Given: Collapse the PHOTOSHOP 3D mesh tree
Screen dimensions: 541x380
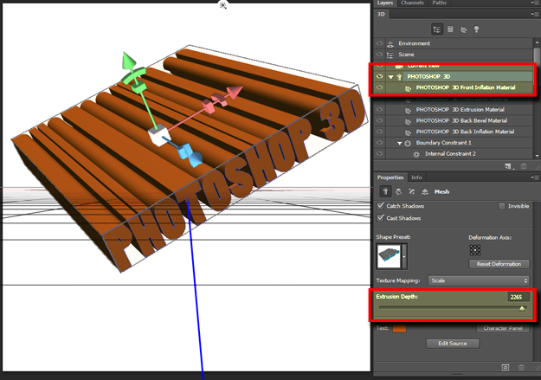Looking at the screenshot, I should click(390, 76).
